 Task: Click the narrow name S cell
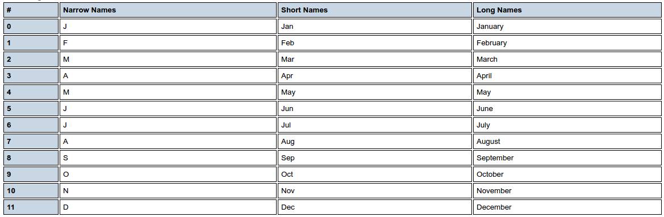pos(168,158)
